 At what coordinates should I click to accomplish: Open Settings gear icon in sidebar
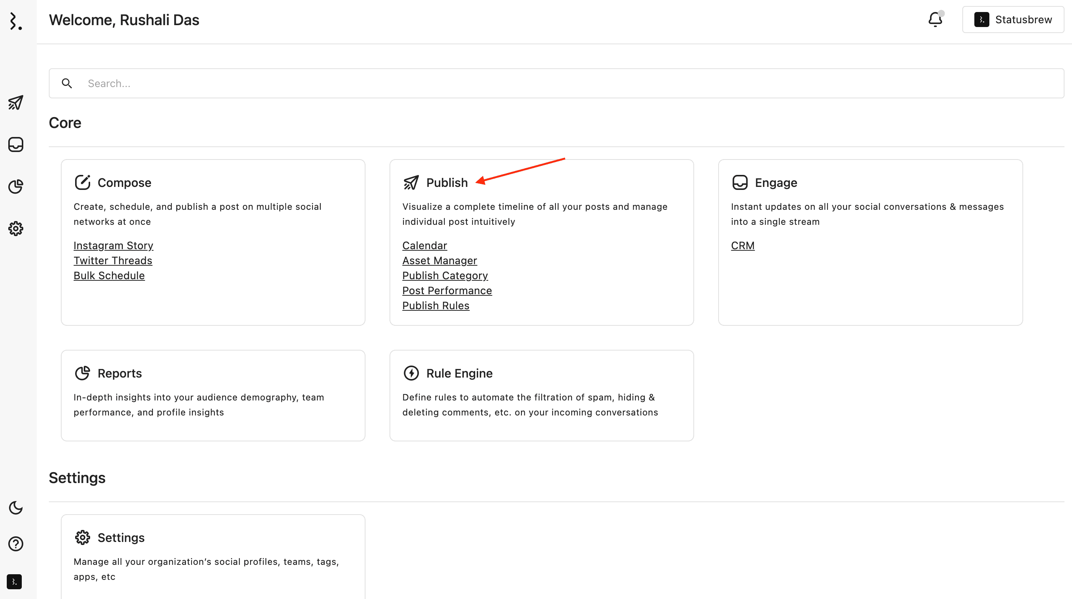16,228
